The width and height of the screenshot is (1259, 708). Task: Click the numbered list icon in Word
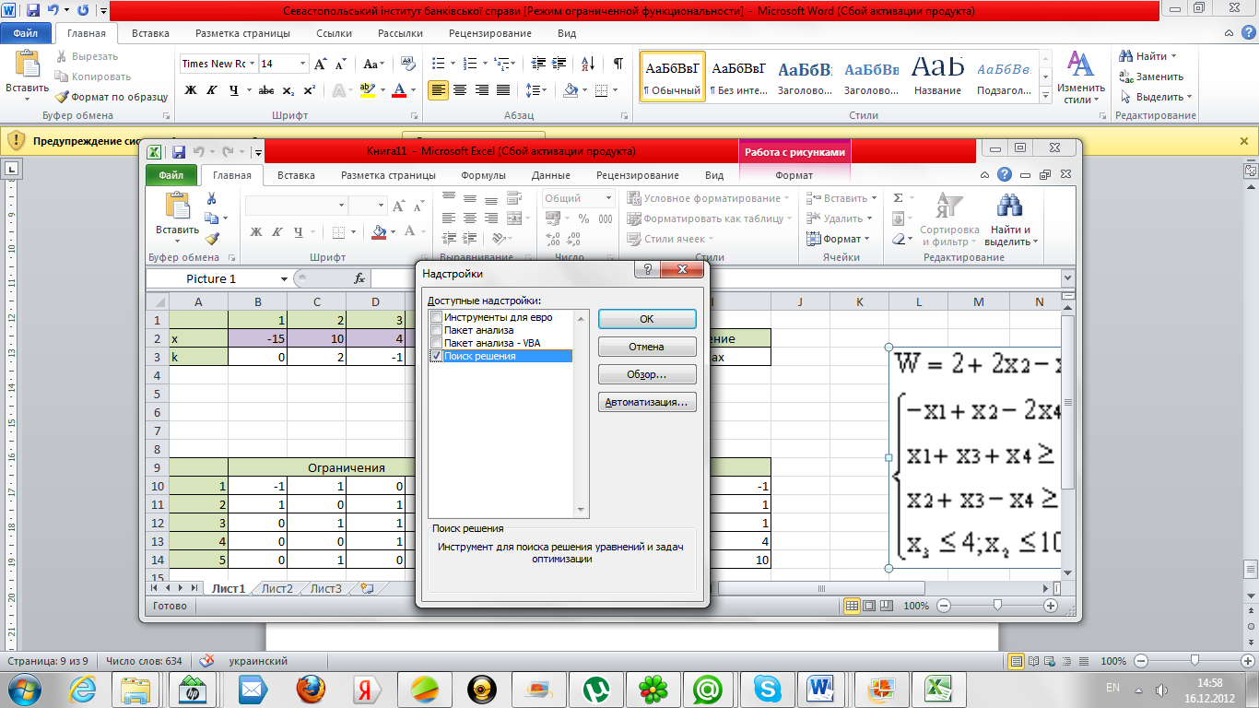[470, 64]
